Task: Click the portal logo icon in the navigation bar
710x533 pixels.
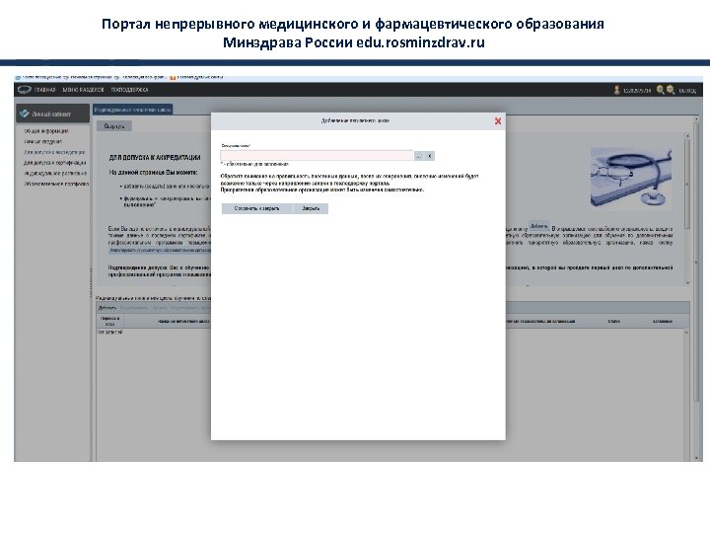Action: click(x=25, y=89)
